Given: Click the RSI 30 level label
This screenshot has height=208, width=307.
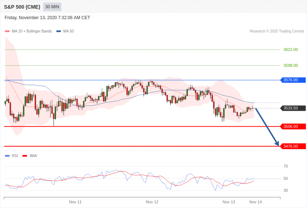Looking at the screenshot, I should point(286,190).
